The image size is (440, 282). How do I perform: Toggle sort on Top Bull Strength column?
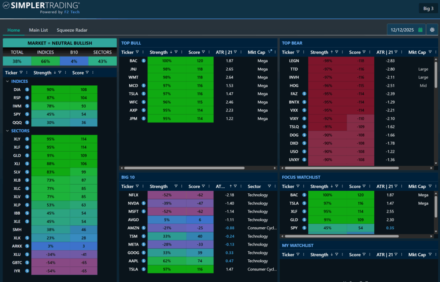pos(159,52)
